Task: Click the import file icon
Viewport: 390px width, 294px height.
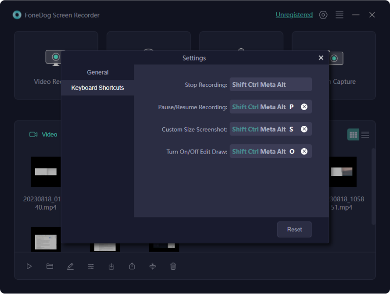Action: (112, 266)
